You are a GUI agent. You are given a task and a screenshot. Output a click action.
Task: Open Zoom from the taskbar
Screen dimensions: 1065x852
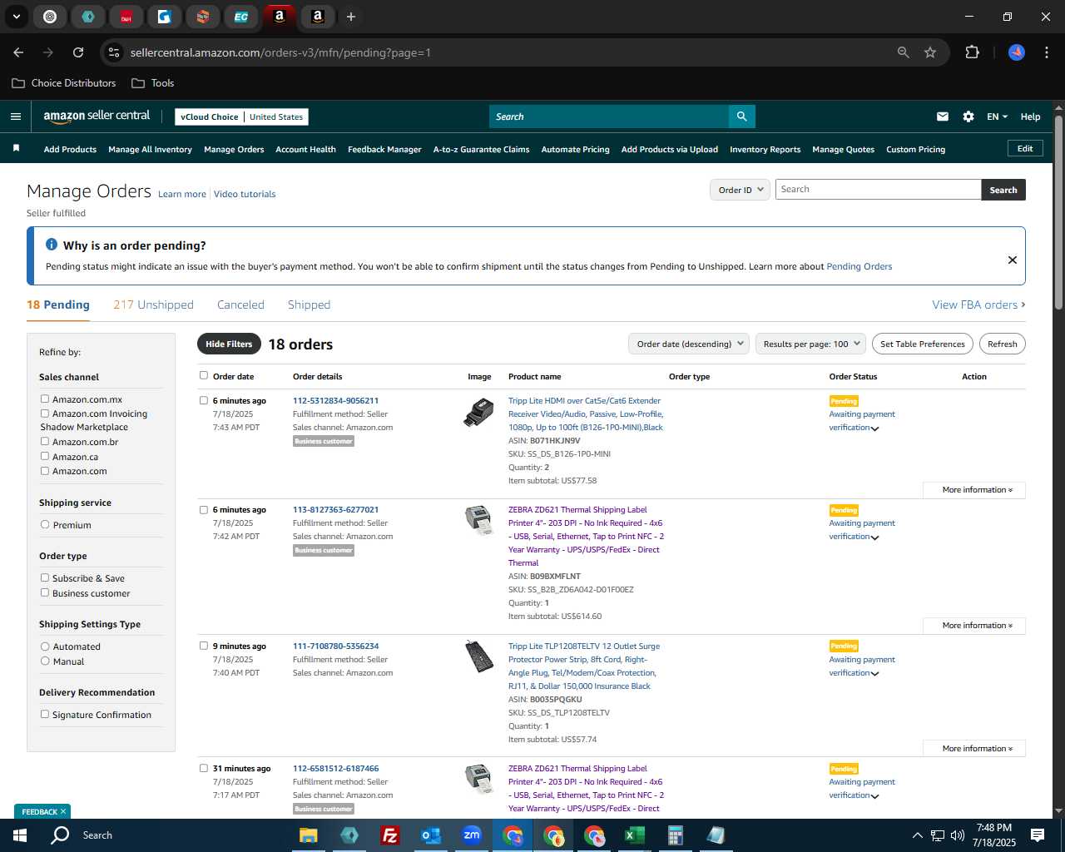pos(472,835)
